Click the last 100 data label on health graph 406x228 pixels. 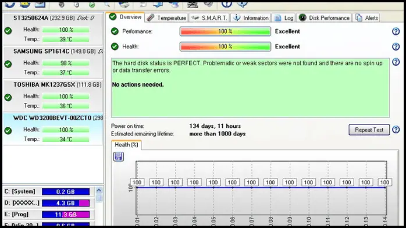pyautogui.click(x=384, y=183)
